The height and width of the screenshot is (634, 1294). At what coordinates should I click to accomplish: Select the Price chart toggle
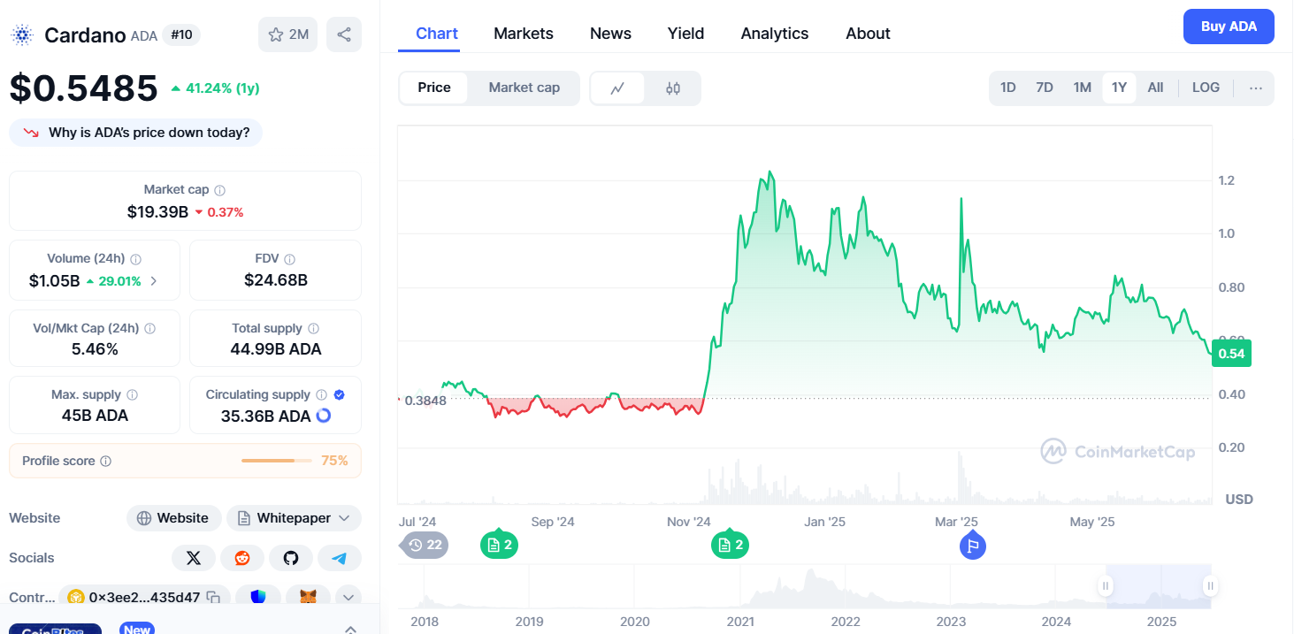[434, 88]
